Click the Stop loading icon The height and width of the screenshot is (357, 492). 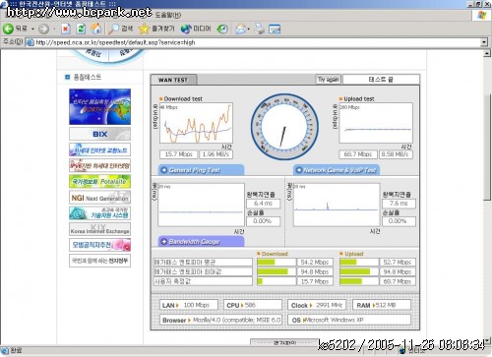[x=66, y=29]
